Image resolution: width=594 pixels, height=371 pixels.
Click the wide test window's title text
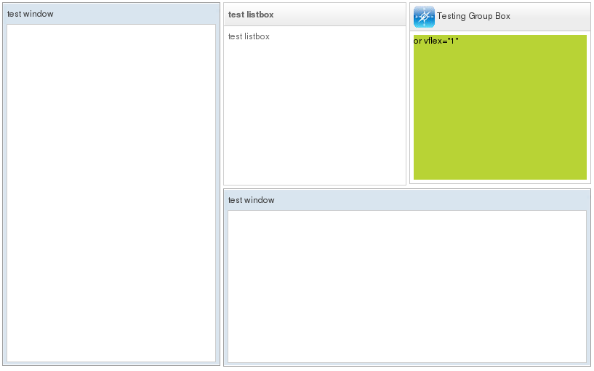[251, 200]
